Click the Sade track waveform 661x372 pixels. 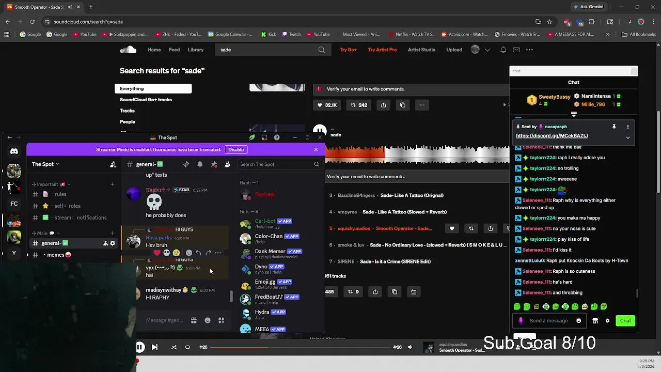point(417,154)
